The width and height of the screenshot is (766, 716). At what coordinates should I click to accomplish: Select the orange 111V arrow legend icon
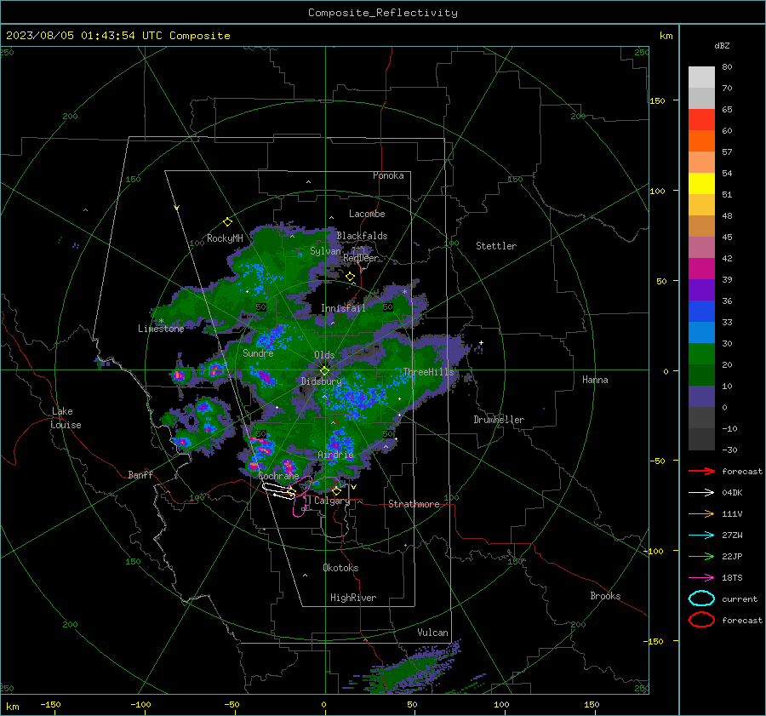coord(701,513)
